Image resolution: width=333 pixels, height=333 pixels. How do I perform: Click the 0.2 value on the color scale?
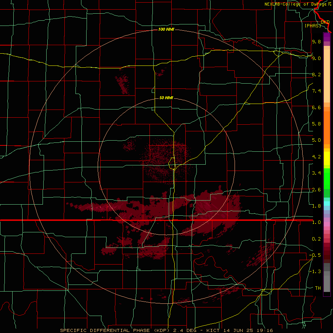tap(316, 239)
